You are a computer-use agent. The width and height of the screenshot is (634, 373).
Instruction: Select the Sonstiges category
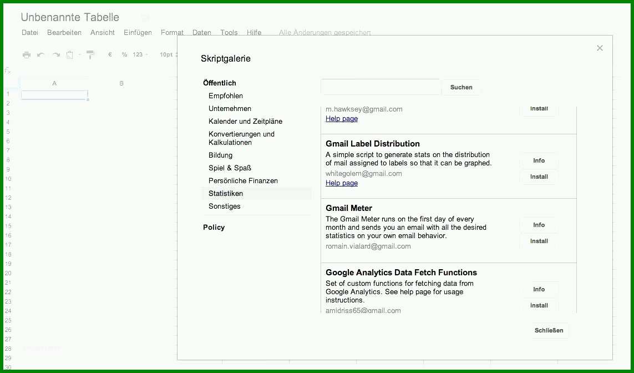(x=225, y=206)
